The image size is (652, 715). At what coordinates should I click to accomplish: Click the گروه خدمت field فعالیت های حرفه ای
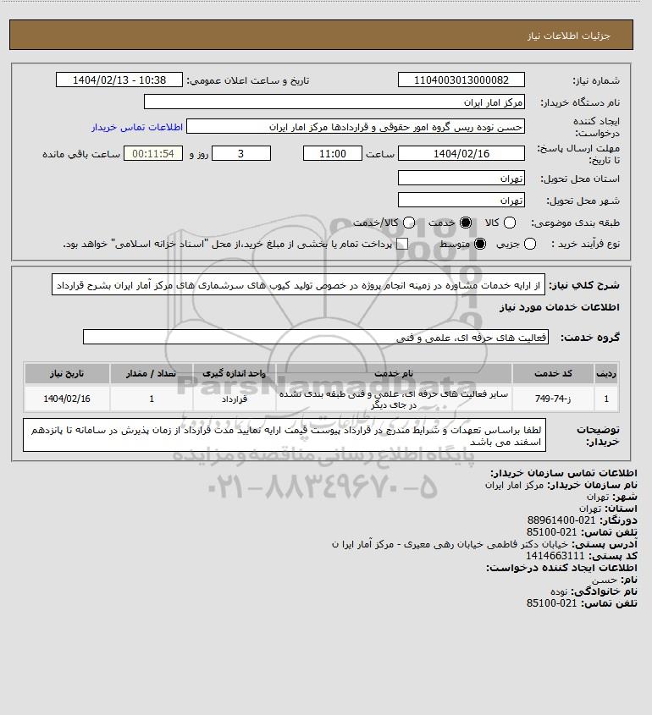point(316,337)
